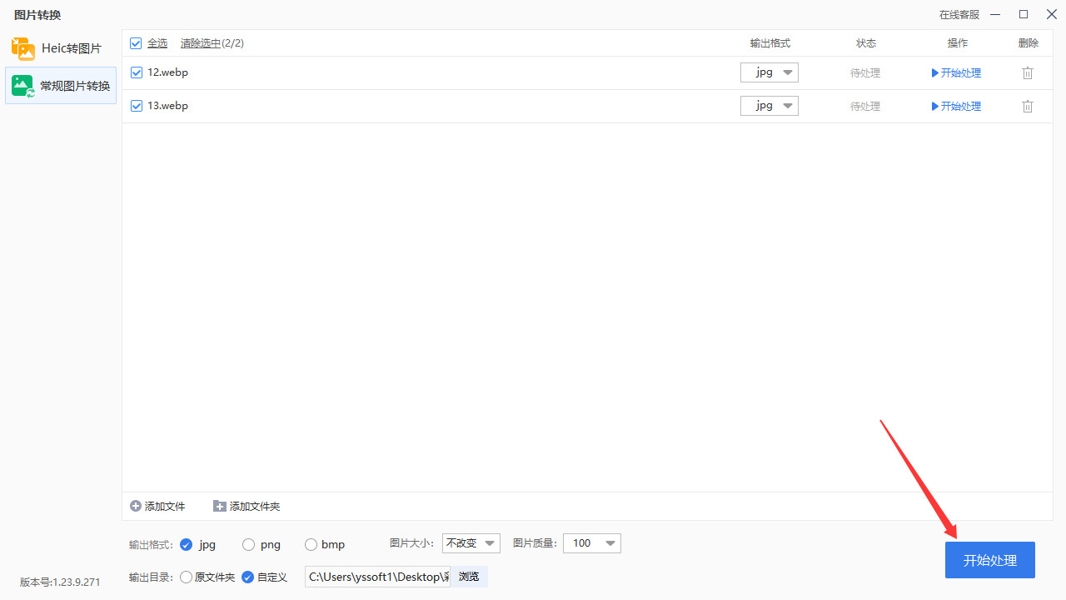Open the format dropdown for 13.webp
The height and width of the screenshot is (600, 1066).
(770, 106)
